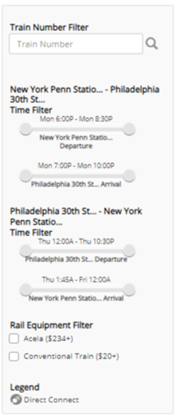Select left handle of Philadelphia 30th St Arrival slider
The image size is (177, 418).
(26, 175)
